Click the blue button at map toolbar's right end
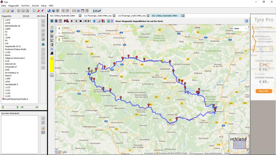 point(247,21)
